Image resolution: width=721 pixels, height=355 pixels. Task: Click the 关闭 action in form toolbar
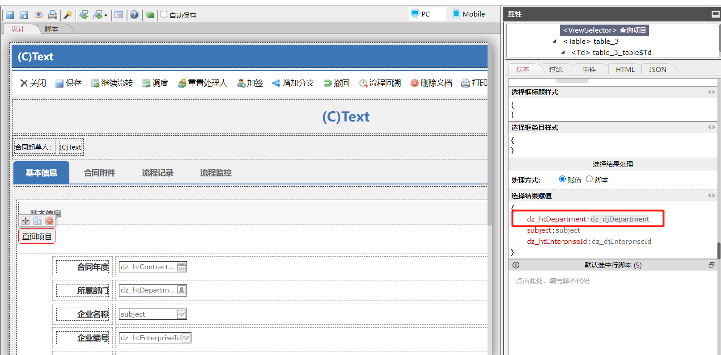tap(33, 83)
